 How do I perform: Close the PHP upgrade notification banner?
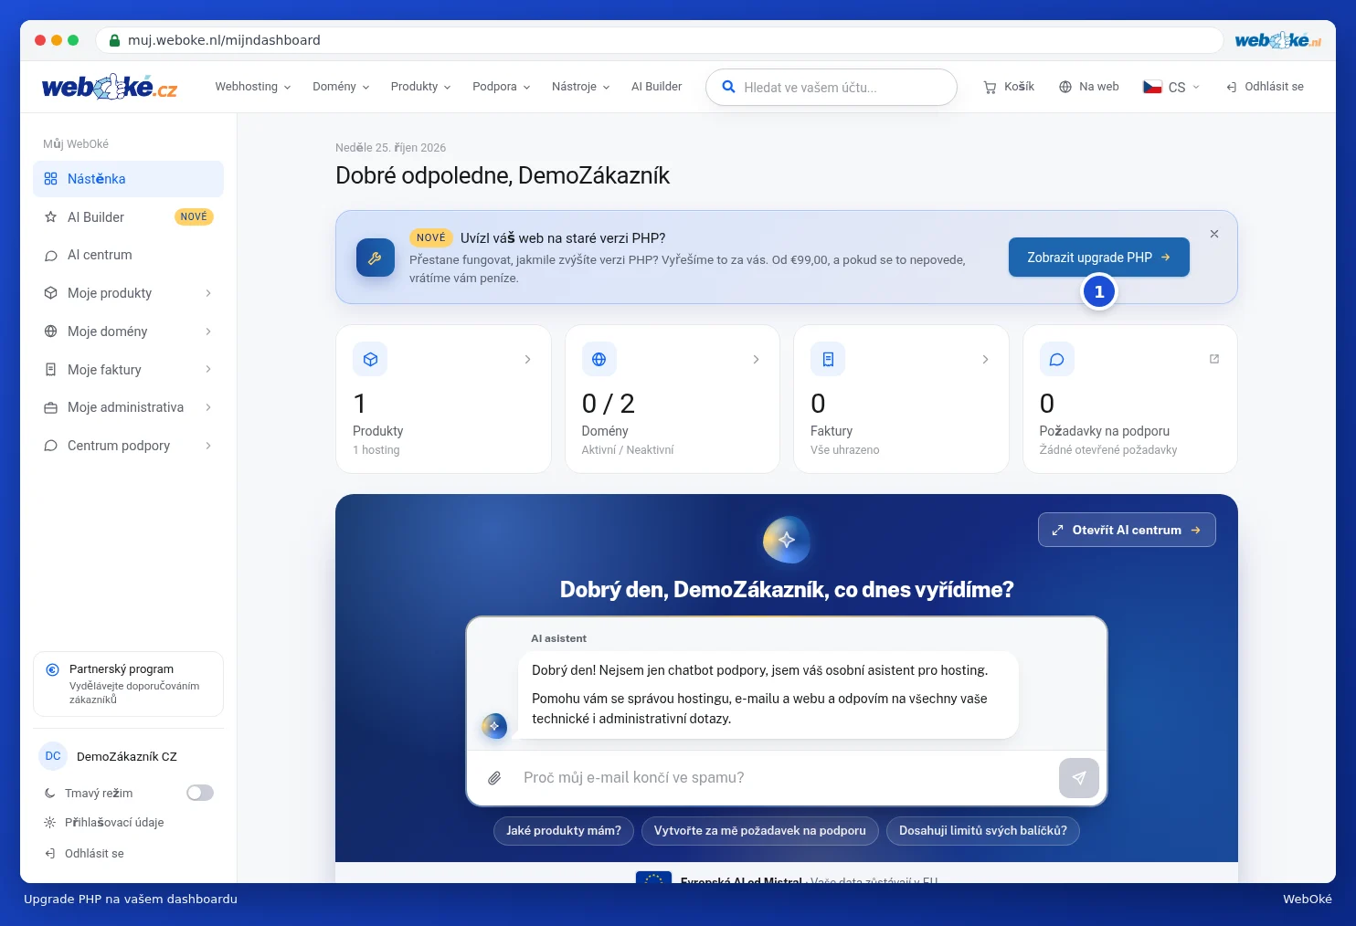click(1214, 234)
